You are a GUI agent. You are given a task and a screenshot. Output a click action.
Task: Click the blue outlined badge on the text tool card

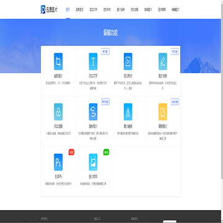(105, 51)
